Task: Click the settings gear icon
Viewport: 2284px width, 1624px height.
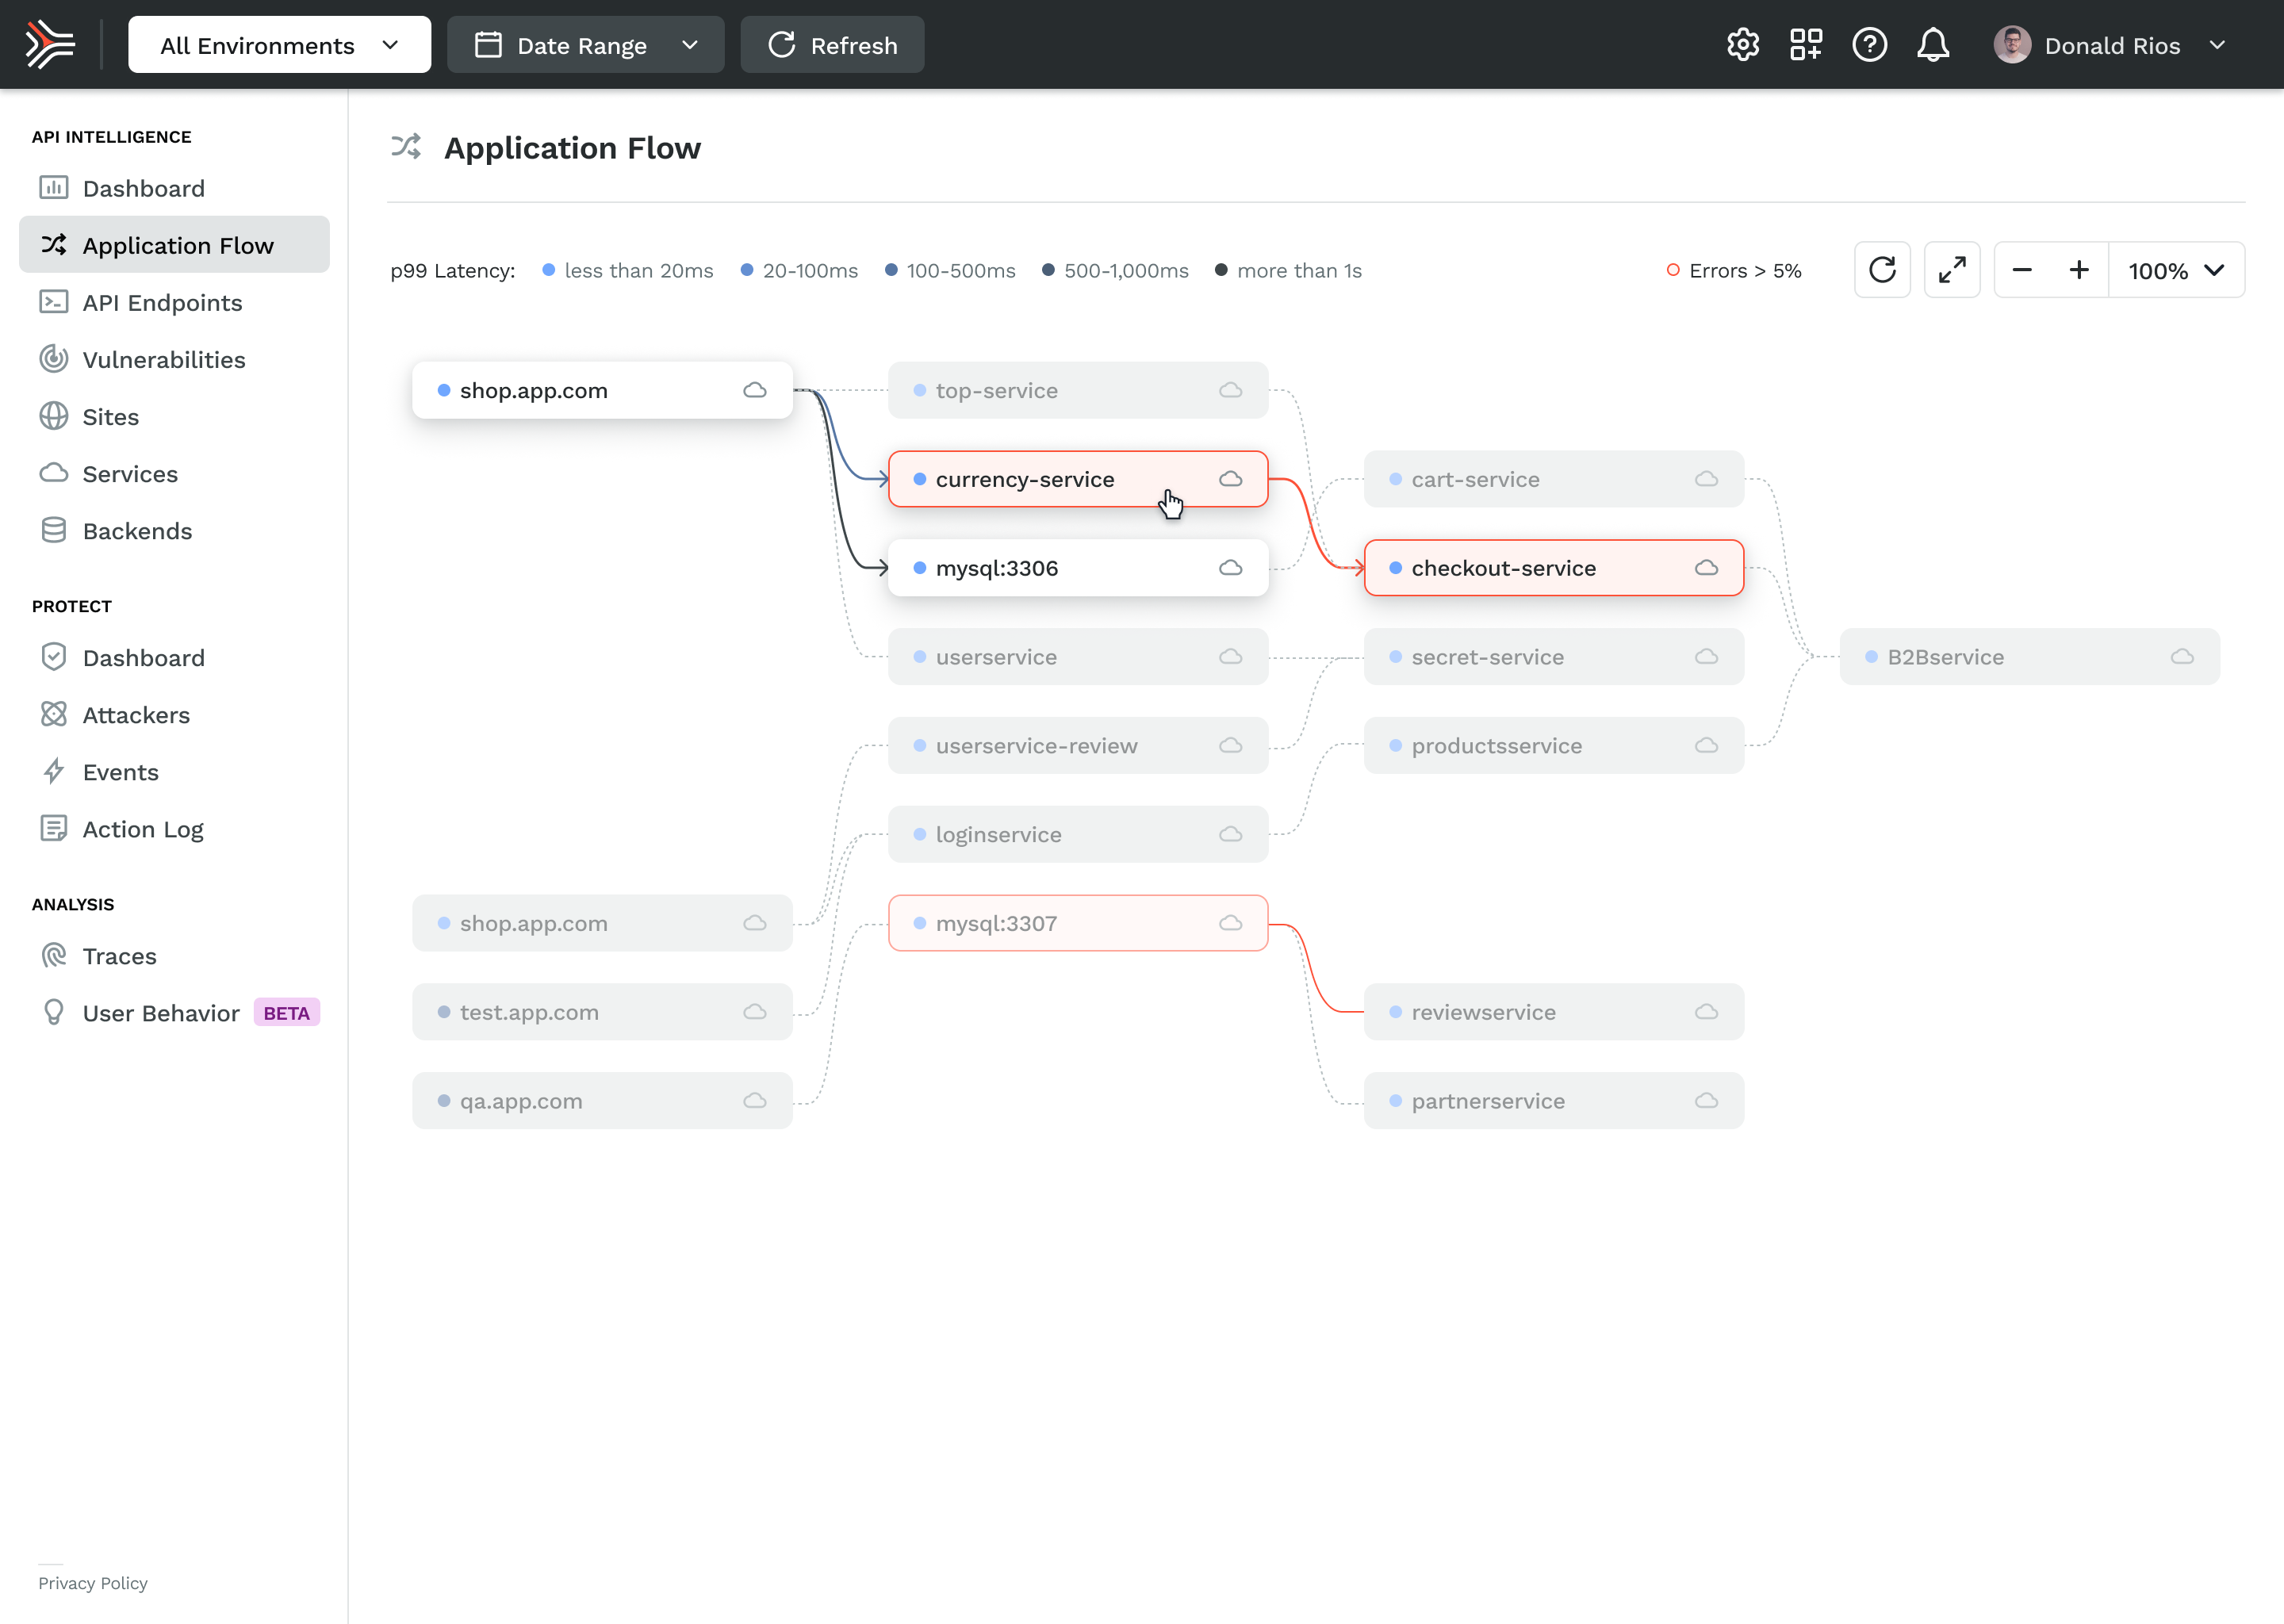Action: click(x=1742, y=45)
